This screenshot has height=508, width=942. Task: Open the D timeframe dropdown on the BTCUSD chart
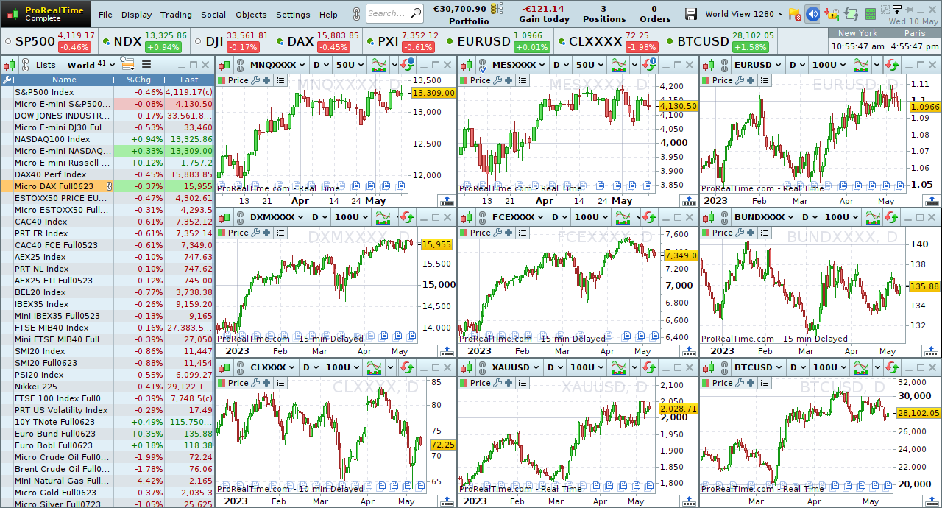click(x=797, y=367)
